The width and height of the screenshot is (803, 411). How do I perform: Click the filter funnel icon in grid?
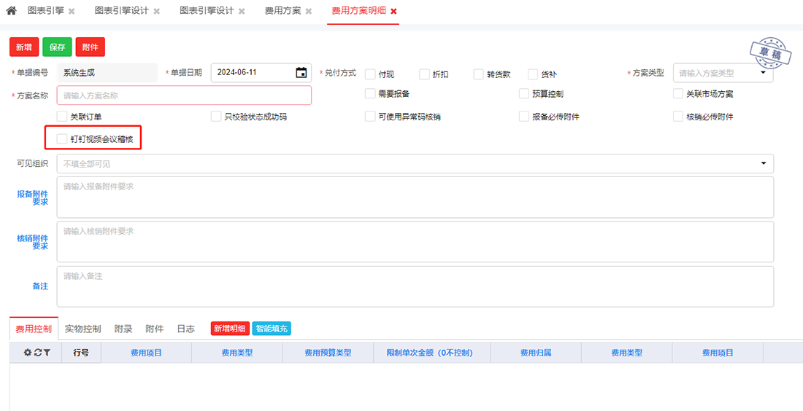tap(47, 353)
